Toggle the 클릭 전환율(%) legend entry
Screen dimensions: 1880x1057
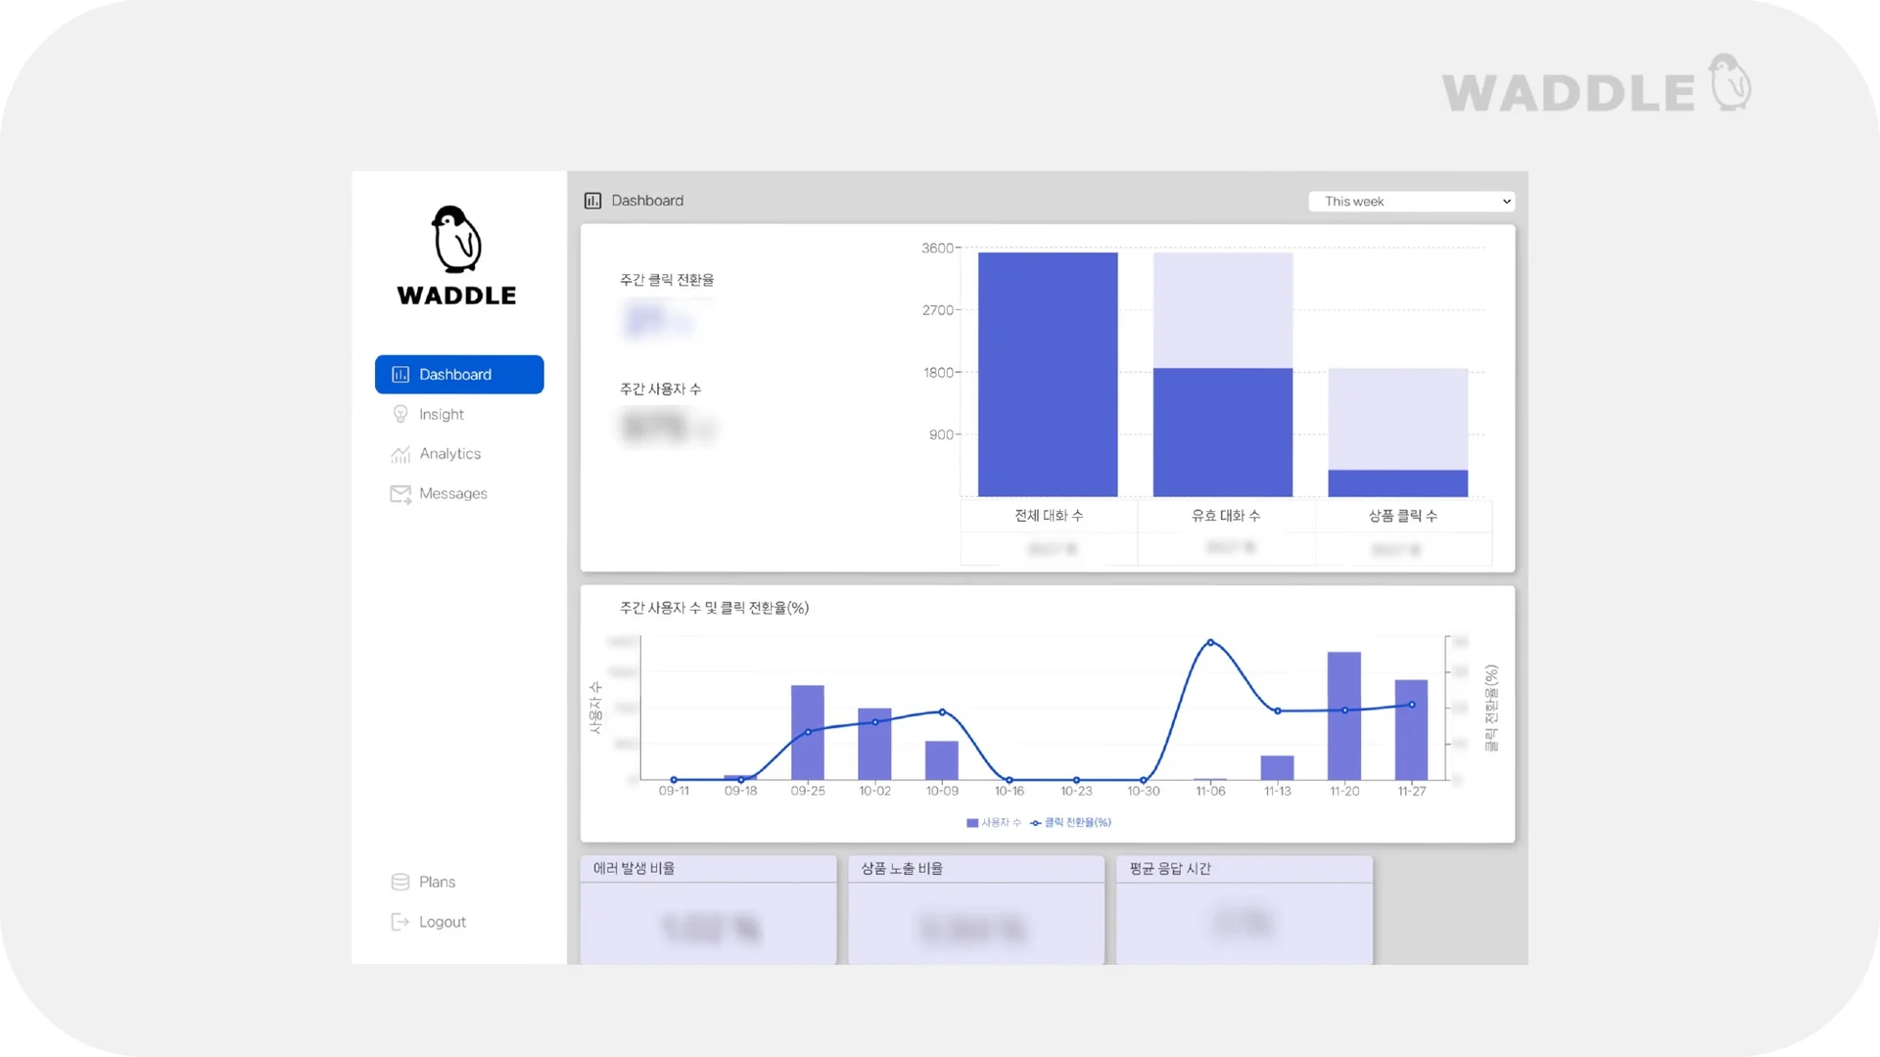point(1071,823)
